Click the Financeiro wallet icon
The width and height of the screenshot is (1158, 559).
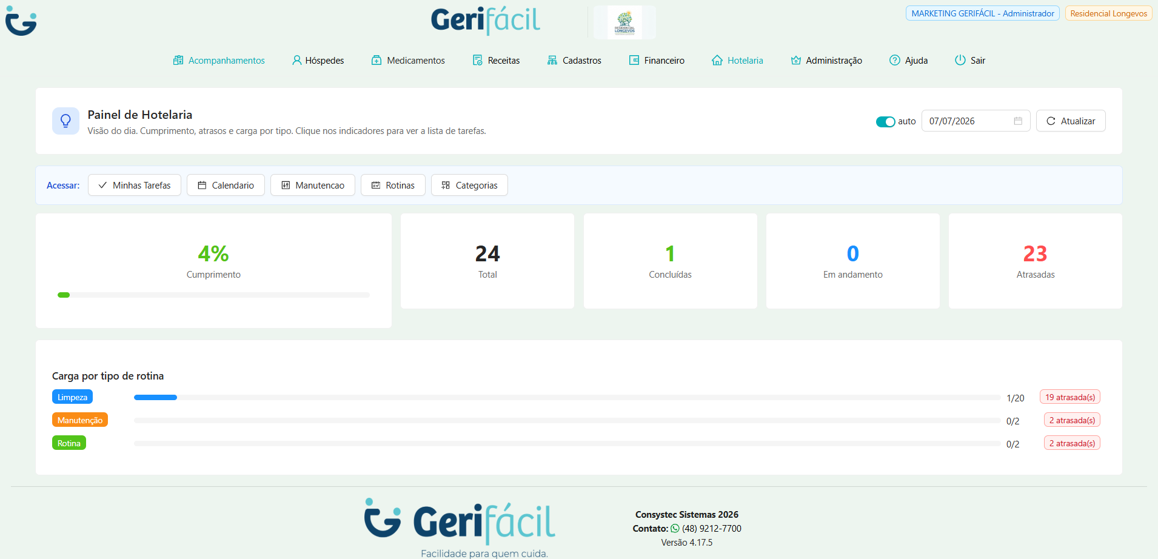click(634, 60)
